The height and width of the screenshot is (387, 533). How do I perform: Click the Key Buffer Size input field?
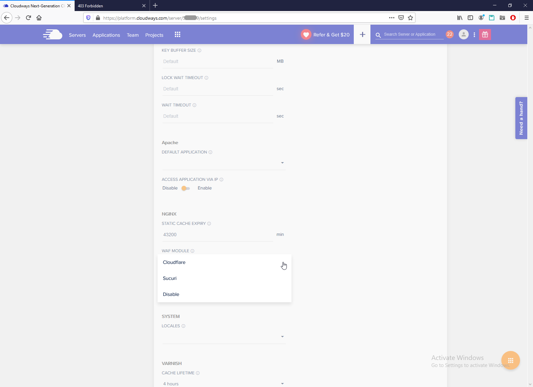[x=218, y=61]
